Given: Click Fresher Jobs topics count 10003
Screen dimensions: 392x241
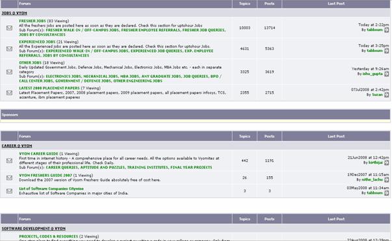Looking at the screenshot, I should [244, 28].
